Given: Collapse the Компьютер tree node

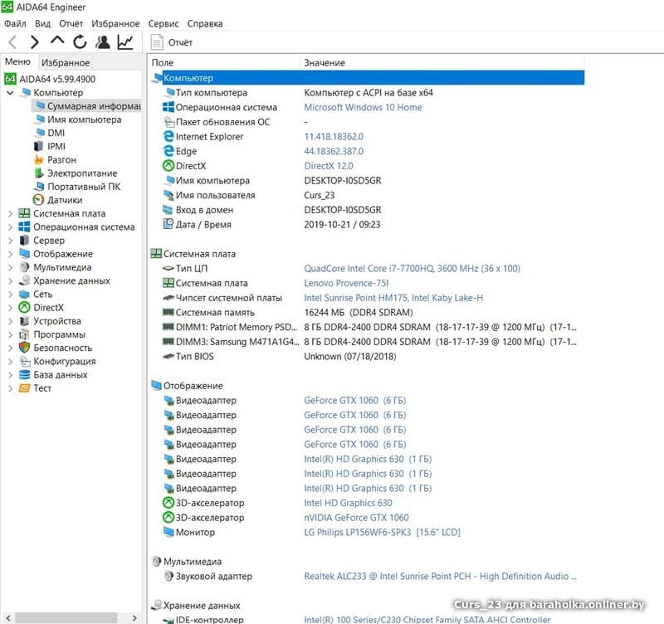Looking at the screenshot, I should [x=10, y=92].
